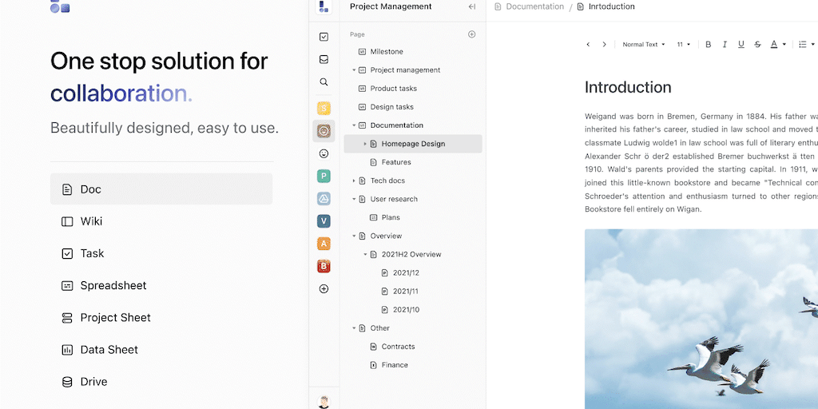Image resolution: width=818 pixels, height=409 pixels.
Task: Click the add workspace plus icon
Action: pos(324,289)
